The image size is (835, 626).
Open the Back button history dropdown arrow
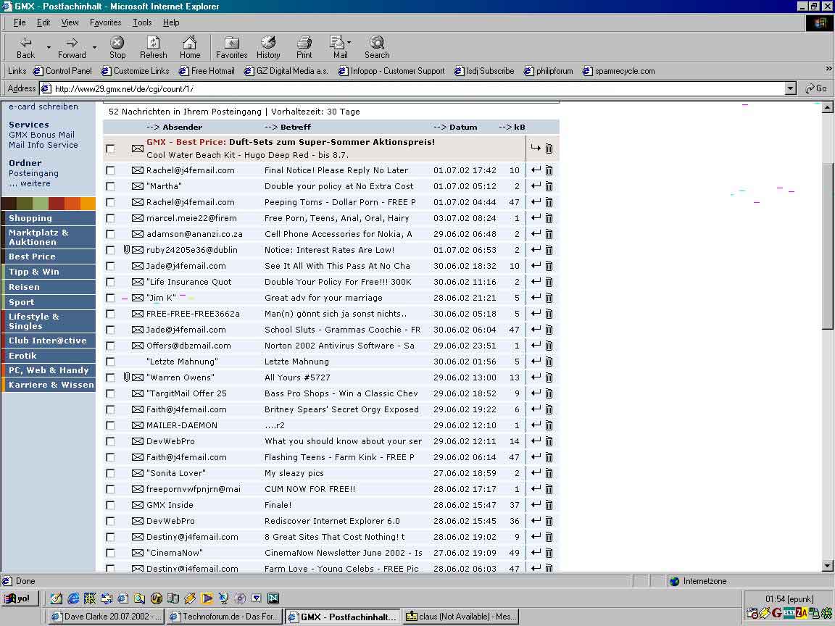point(49,47)
